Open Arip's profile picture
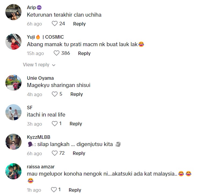 (13, 12)
